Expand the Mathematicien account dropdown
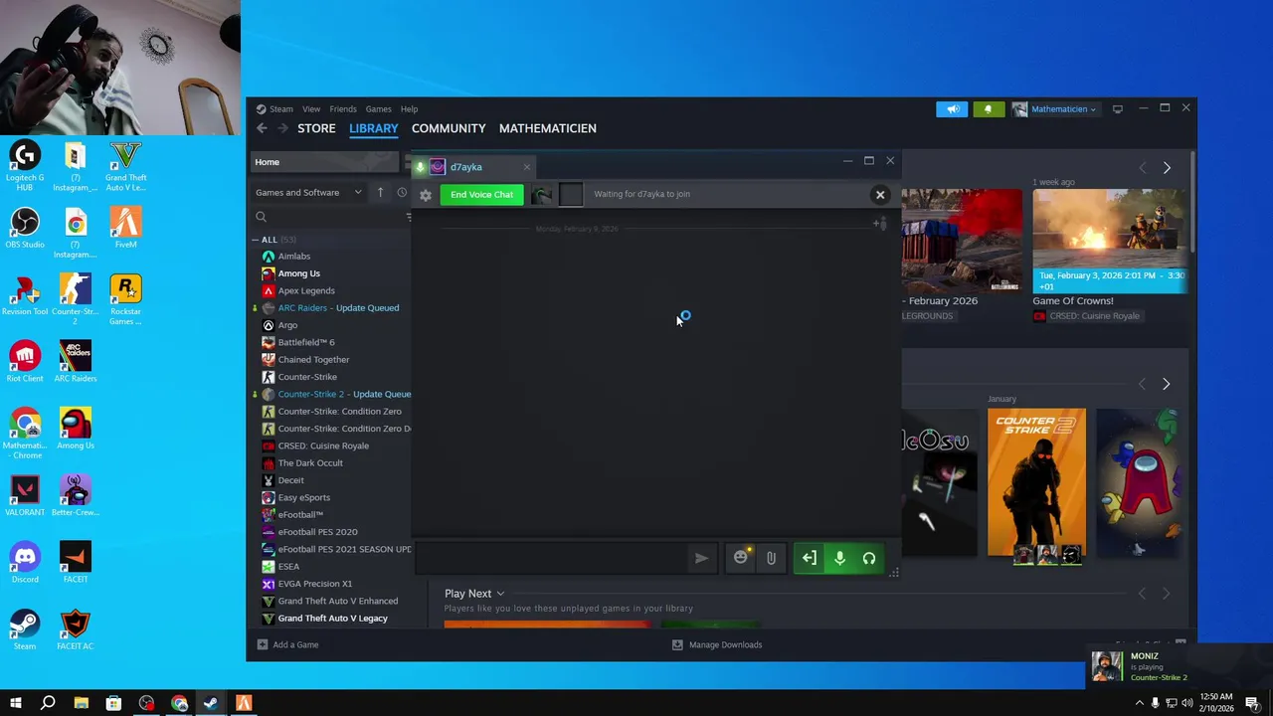The width and height of the screenshot is (1273, 716). 1055,109
